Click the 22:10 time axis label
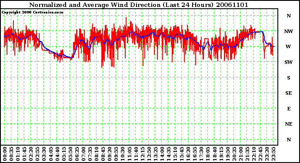This screenshot has width=300, height=163. 253,154
